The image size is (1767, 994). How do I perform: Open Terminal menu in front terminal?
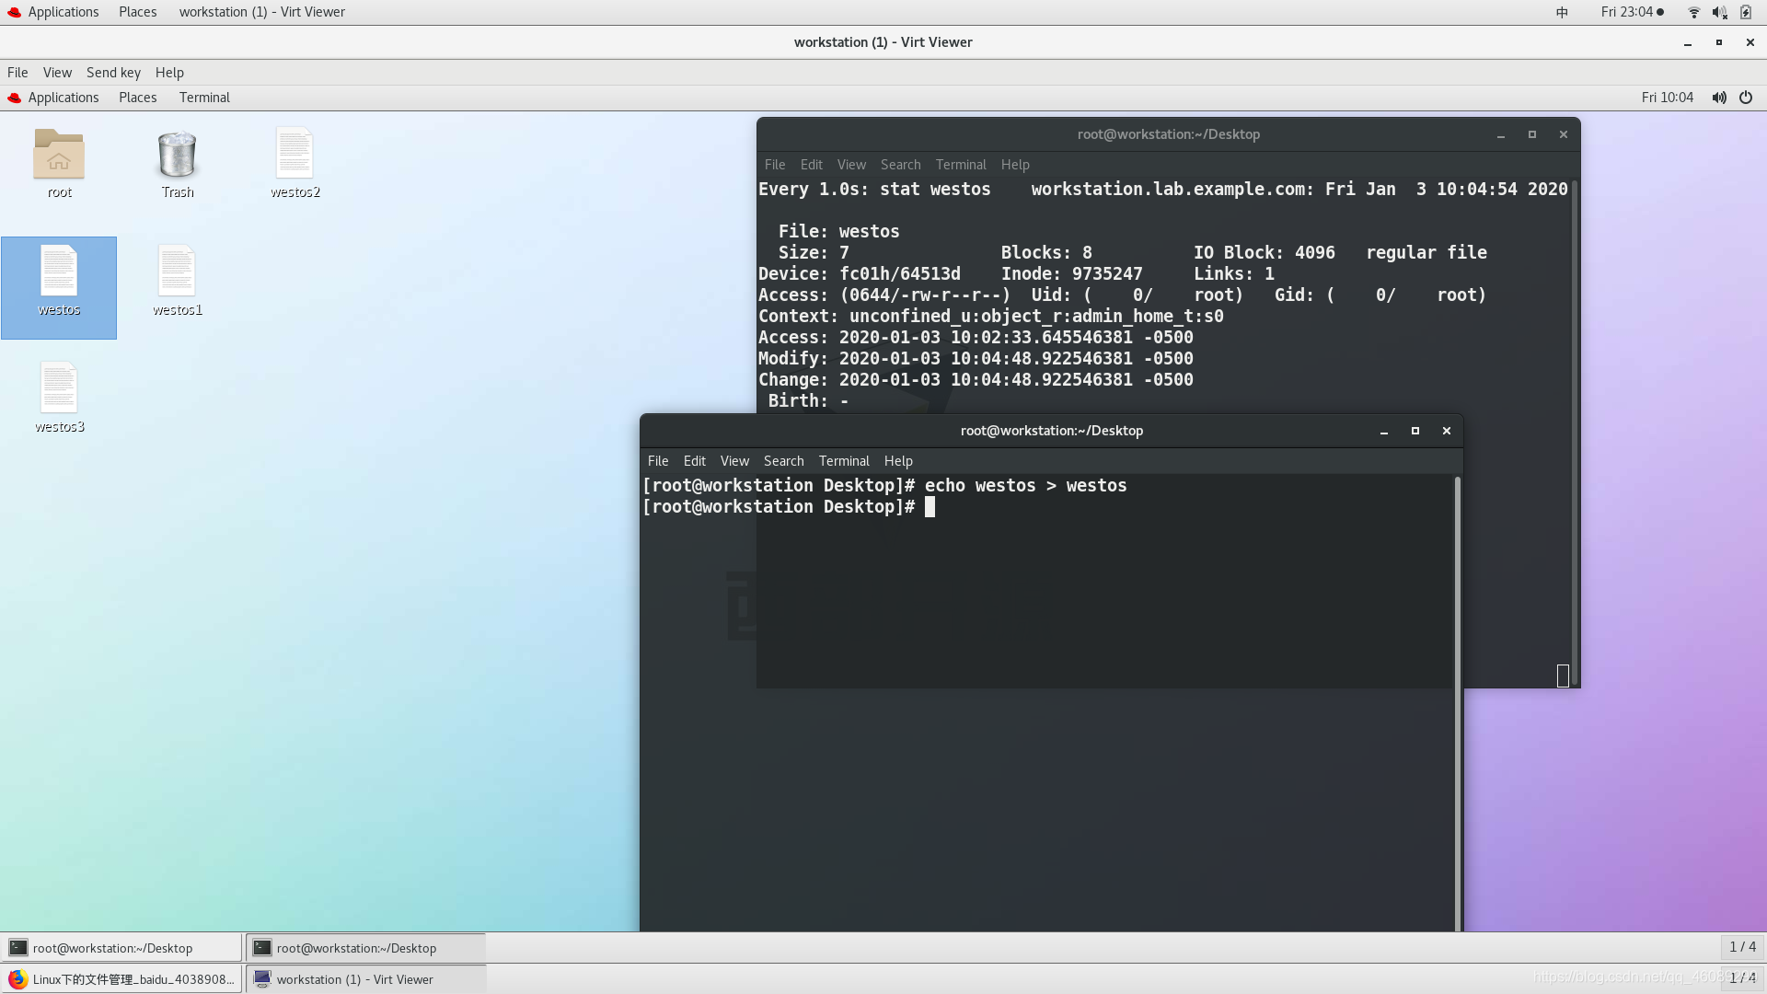(844, 461)
